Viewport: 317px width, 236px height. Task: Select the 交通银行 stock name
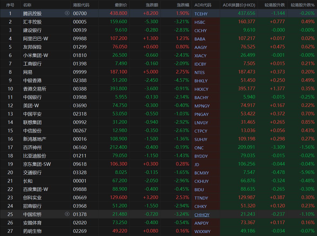pyautogui.click(x=32, y=173)
